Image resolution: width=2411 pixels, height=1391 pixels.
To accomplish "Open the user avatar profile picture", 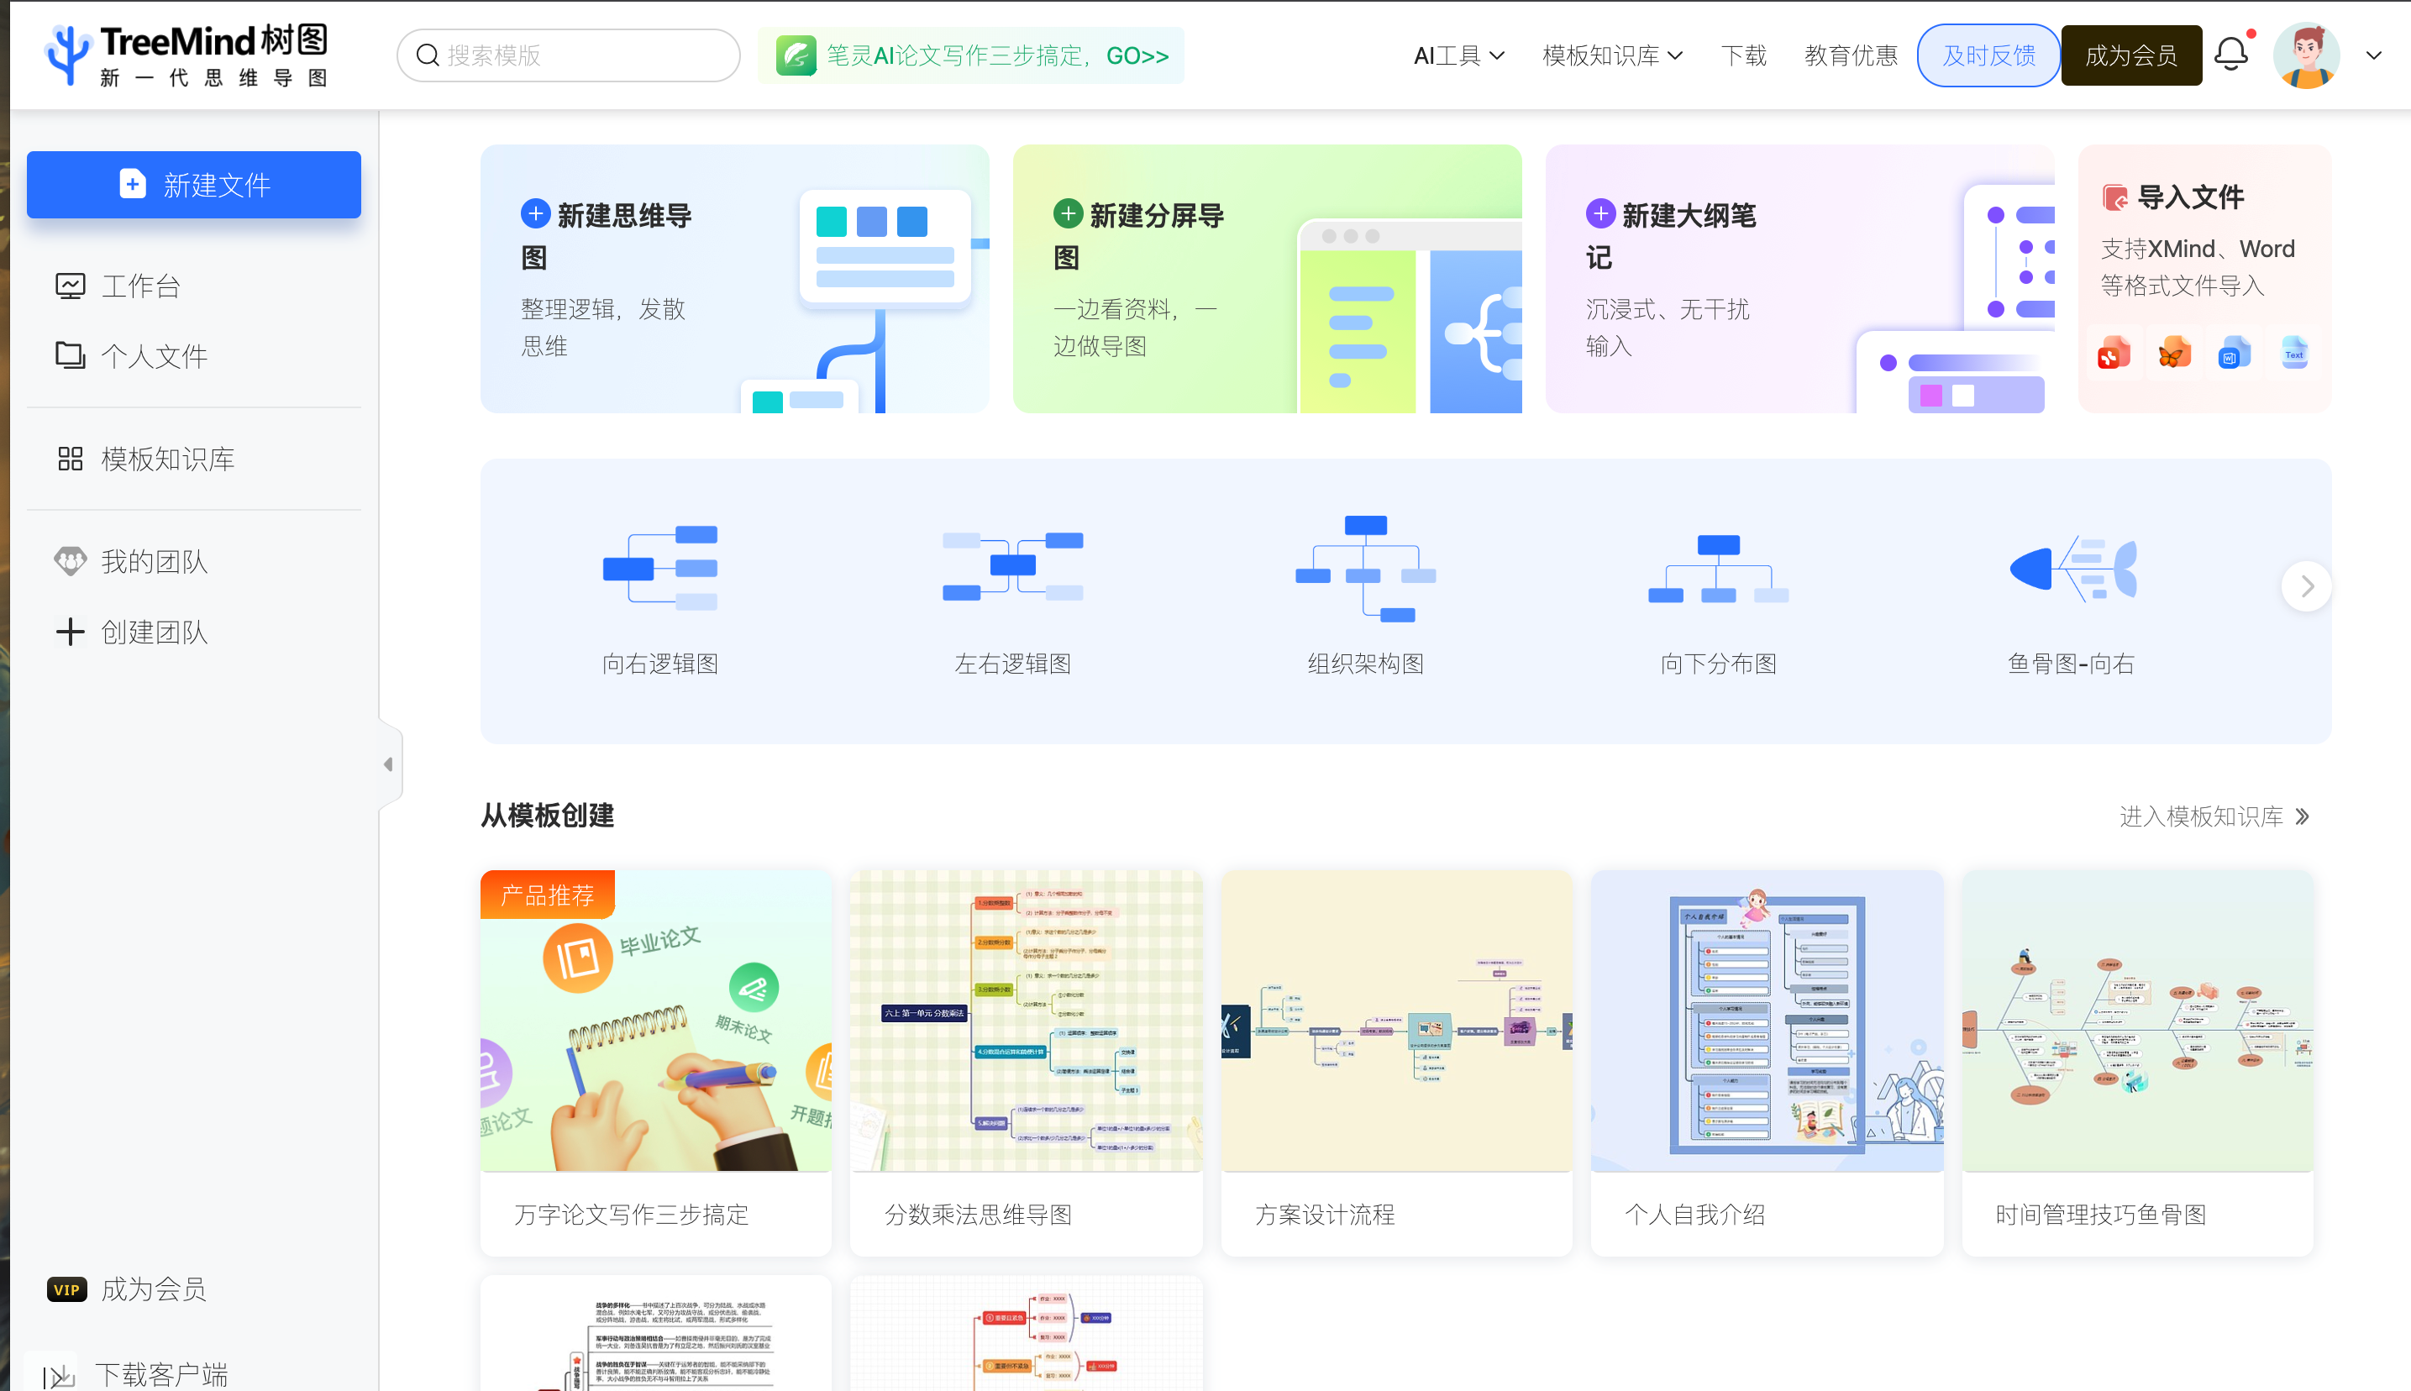I will tap(2306, 55).
